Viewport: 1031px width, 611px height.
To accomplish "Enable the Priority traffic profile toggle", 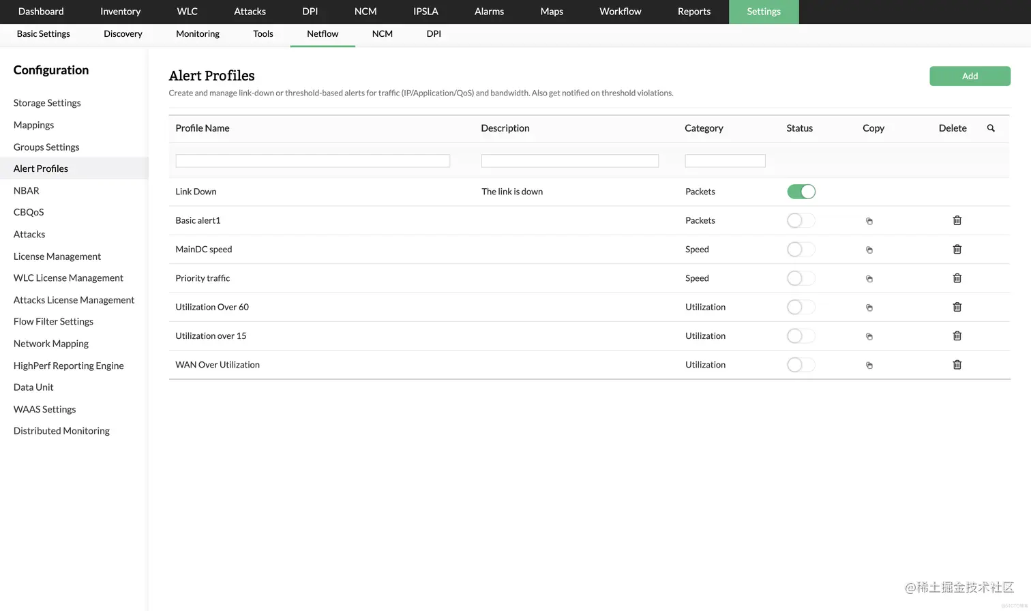I will point(801,278).
